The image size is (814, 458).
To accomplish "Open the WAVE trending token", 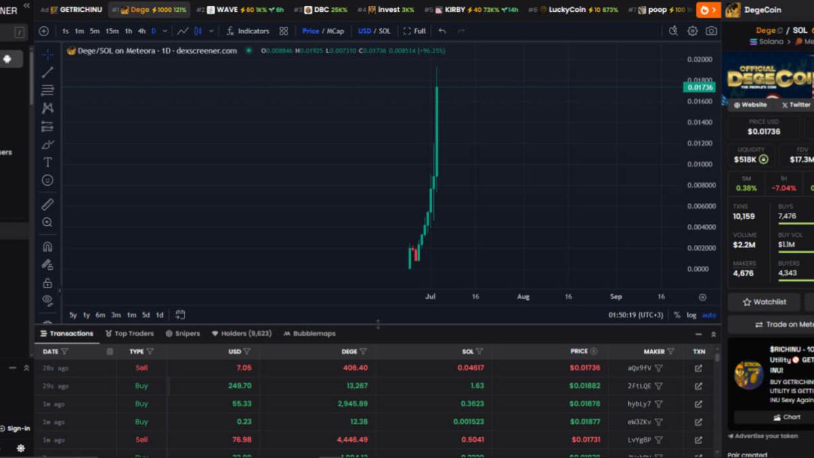I will coord(240,10).
